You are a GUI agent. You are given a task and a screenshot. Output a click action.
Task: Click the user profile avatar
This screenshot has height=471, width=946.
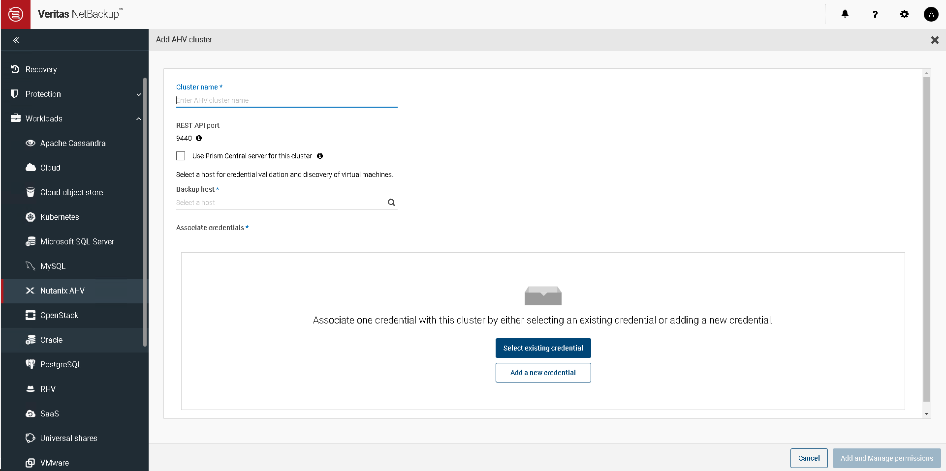point(930,14)
